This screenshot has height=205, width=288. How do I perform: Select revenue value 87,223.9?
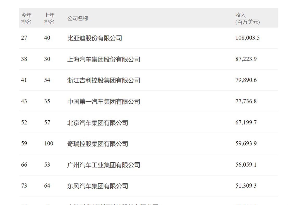point(246,59)
